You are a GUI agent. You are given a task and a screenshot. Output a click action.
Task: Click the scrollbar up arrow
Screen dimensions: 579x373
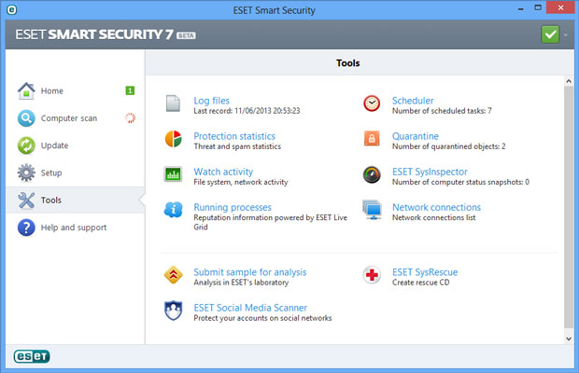click(x=569, y=81)
